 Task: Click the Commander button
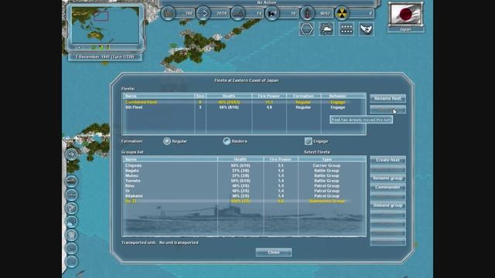tap(387, 187)
